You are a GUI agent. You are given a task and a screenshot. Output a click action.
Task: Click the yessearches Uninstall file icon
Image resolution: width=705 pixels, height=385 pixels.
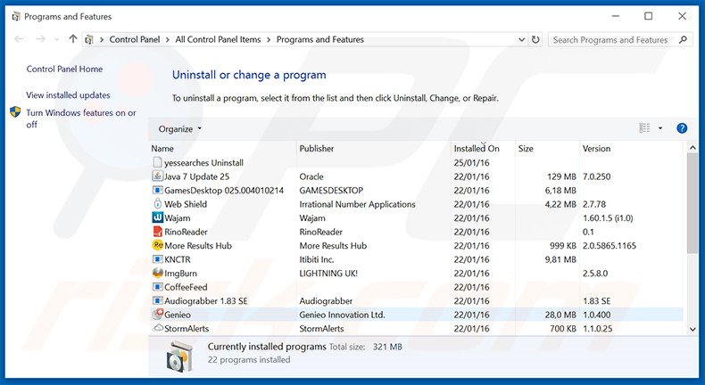[x=157, y=162]
